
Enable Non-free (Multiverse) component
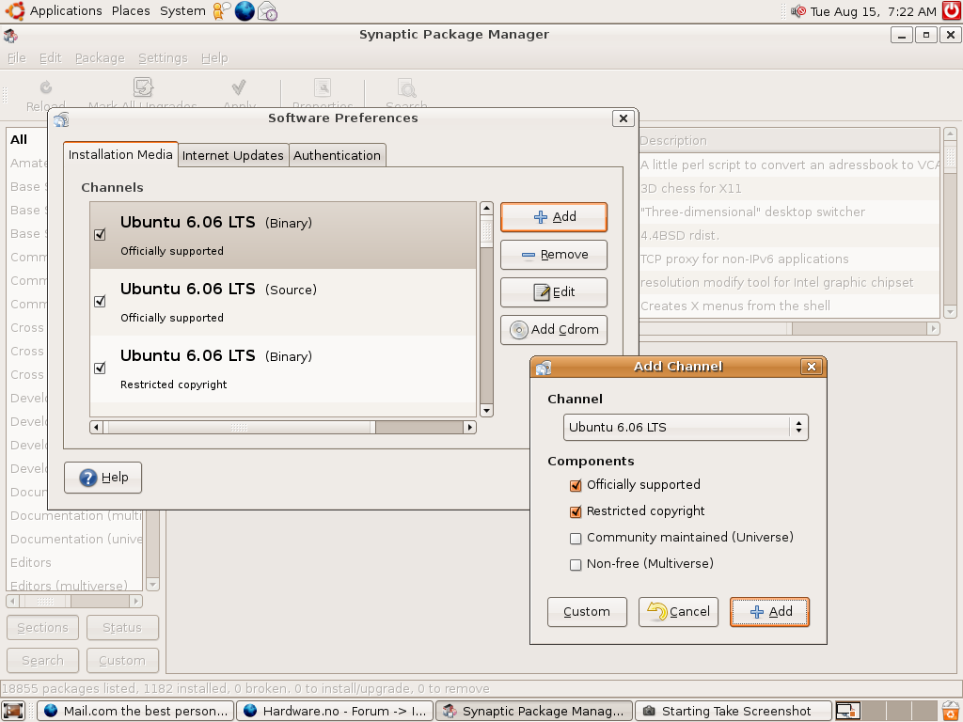576,565
